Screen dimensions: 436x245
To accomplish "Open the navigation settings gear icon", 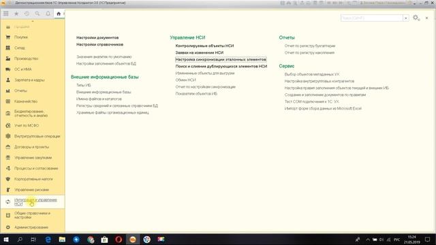I will (416, 18).
